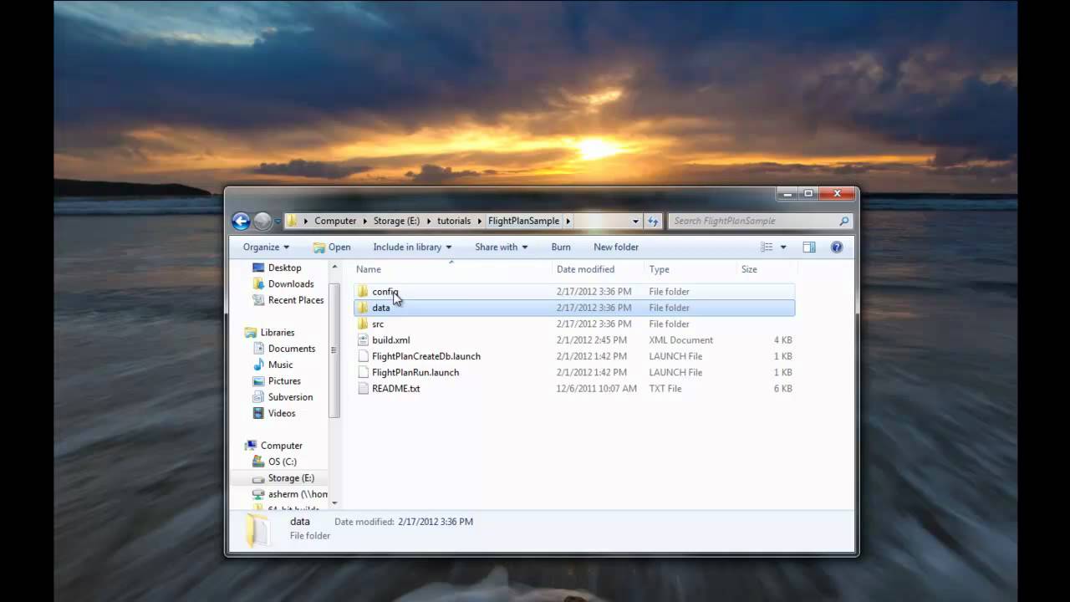Click the Libraries icon in navigation pane
This screenshot has height=602, width=1070.
251,332
